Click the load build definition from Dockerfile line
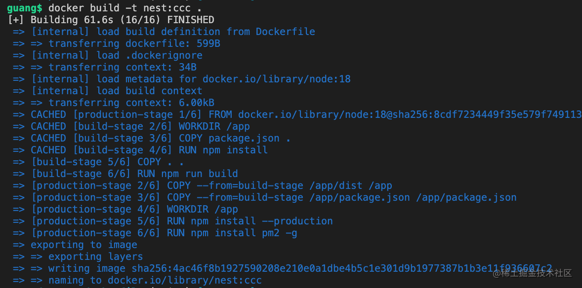582x288 pixels. coord(164,32)
